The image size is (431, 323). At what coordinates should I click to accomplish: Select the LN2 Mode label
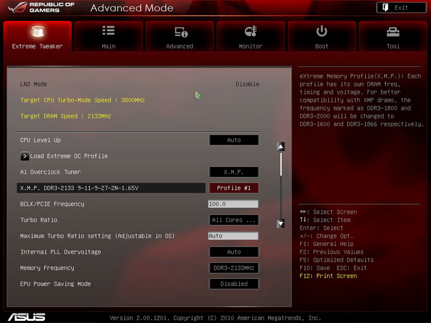coord(33,85)
